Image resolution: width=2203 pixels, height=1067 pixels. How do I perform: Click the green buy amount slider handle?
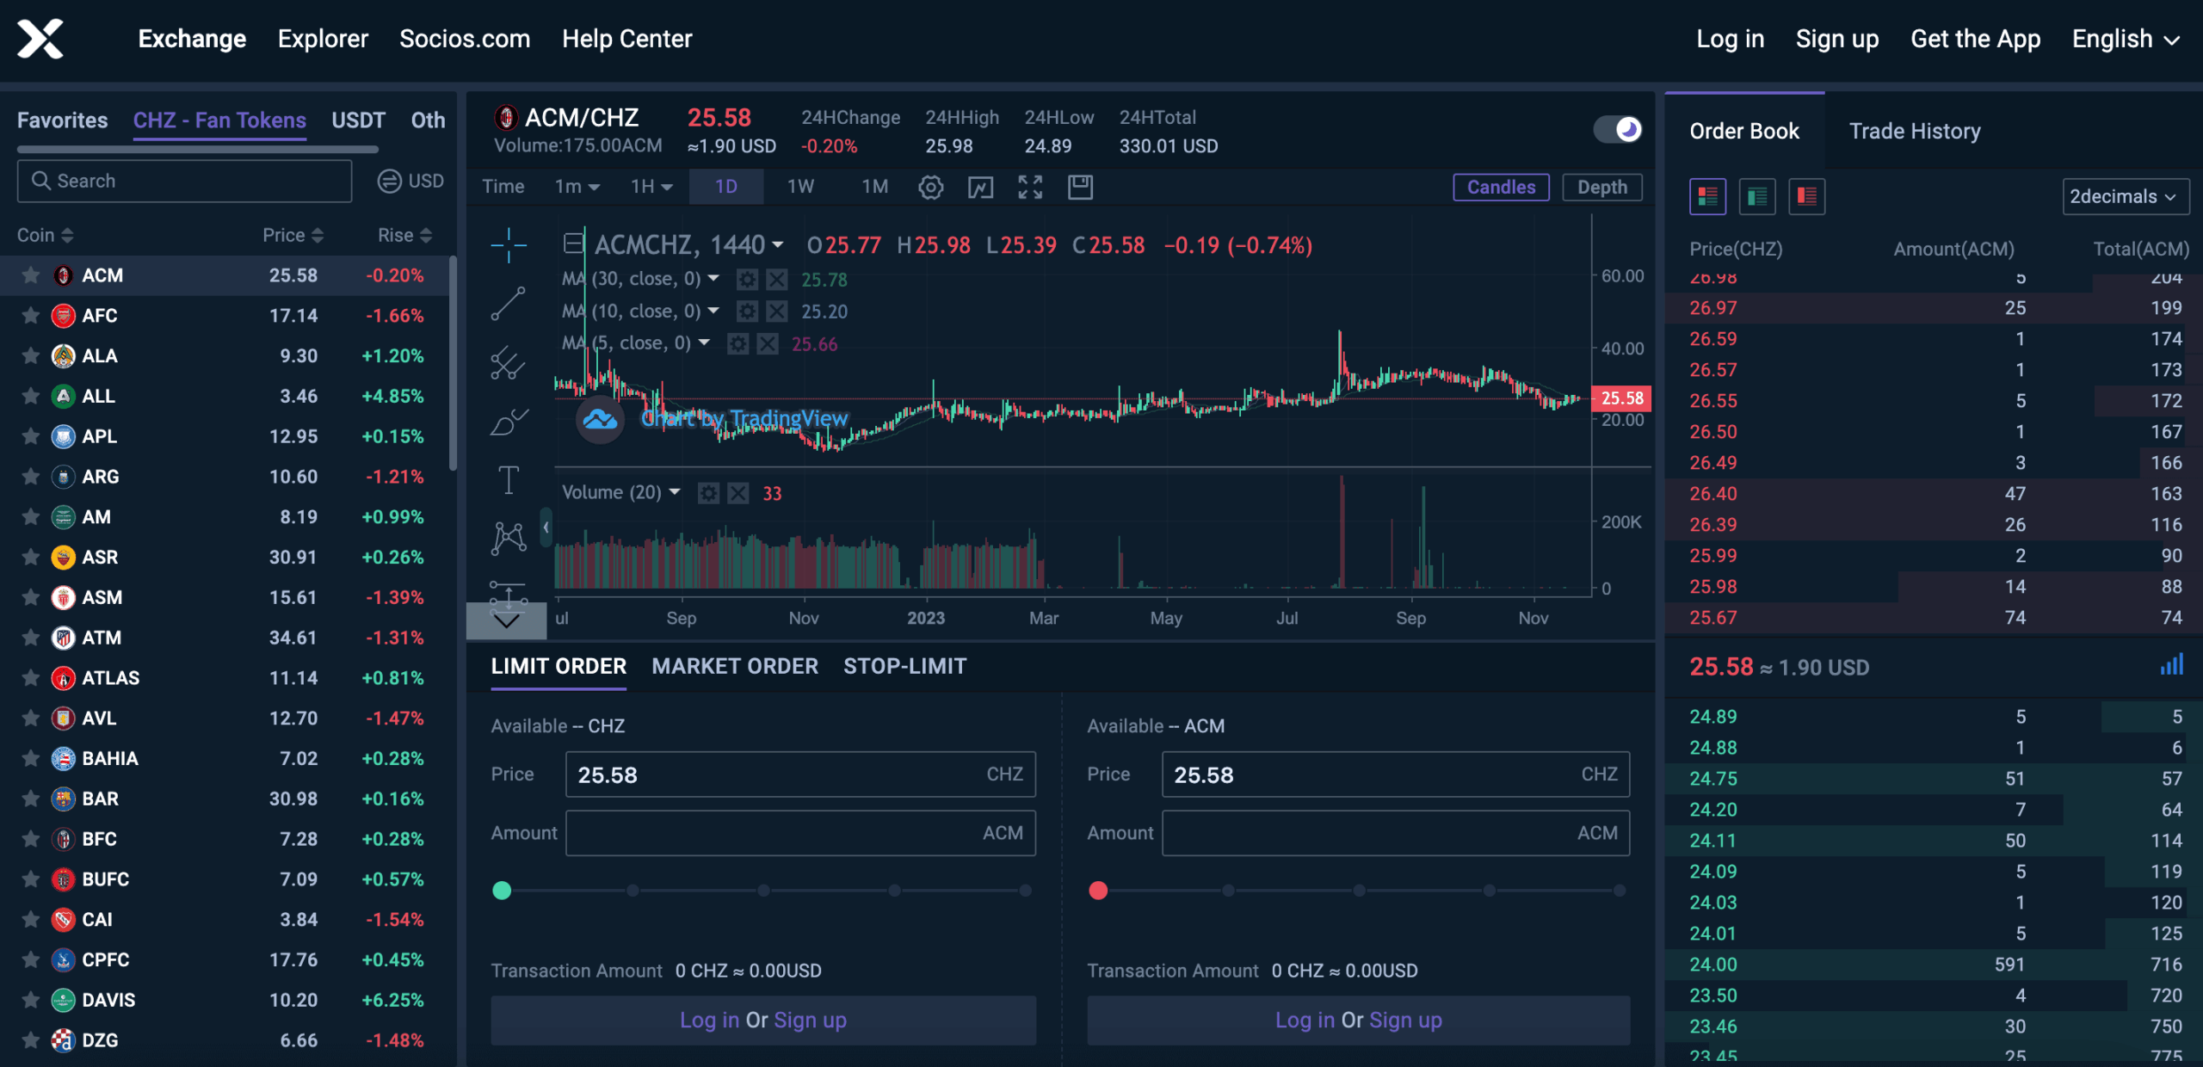pyautogui.click(x=502, y=891)
